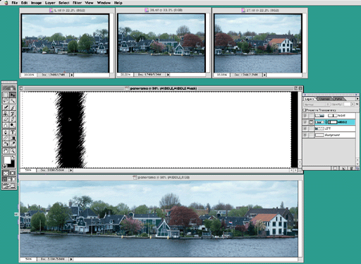361x264 pixels.
Task: Open the Layers palette flyout menu arrow
Action: [x=357, y=99]
